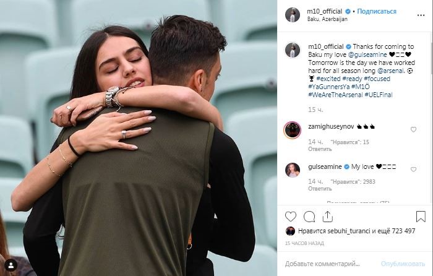Like the post with the heart icon
Image resolution: width=433 pixels, height=276 pixels.
[x=291, y=217]
